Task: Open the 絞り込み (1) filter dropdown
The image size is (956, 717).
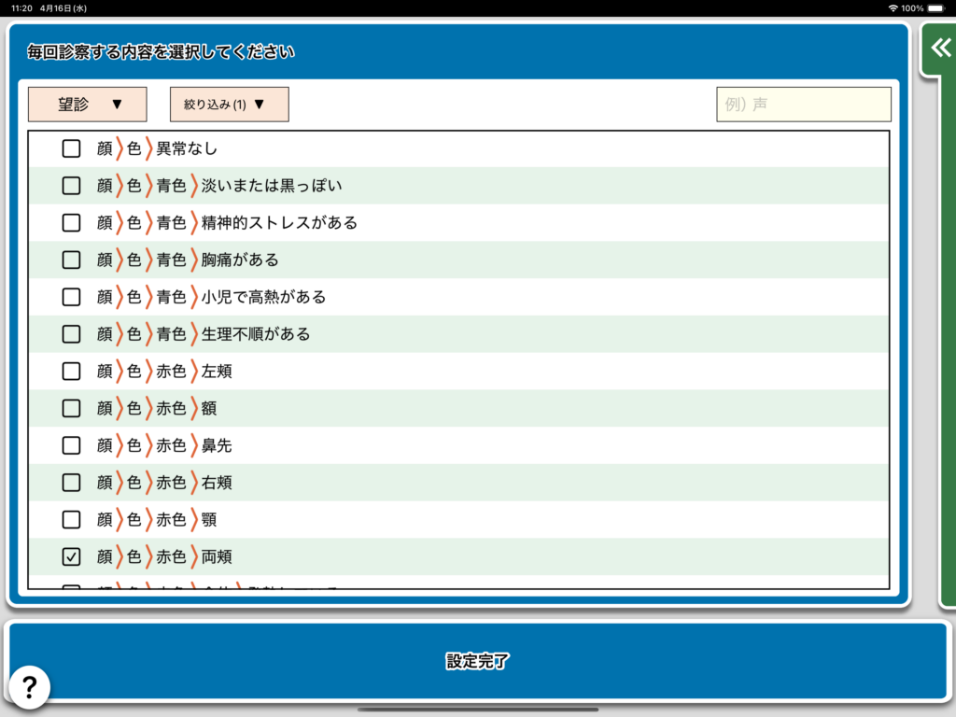Action: (229, 105)
